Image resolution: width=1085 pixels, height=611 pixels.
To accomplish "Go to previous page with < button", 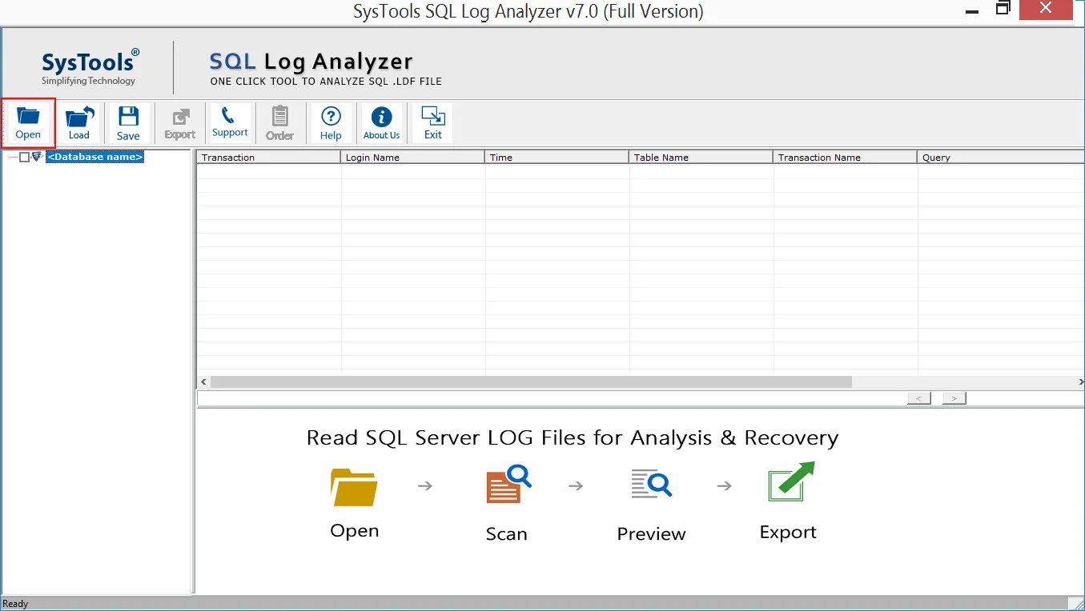I will tap(919, 398).
